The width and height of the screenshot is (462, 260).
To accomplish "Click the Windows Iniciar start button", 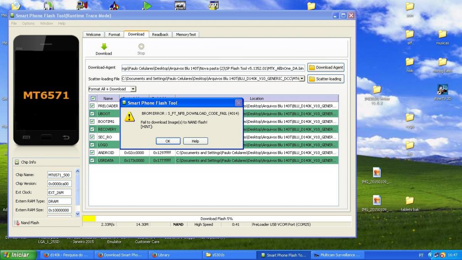I will (x=18, y=255).
